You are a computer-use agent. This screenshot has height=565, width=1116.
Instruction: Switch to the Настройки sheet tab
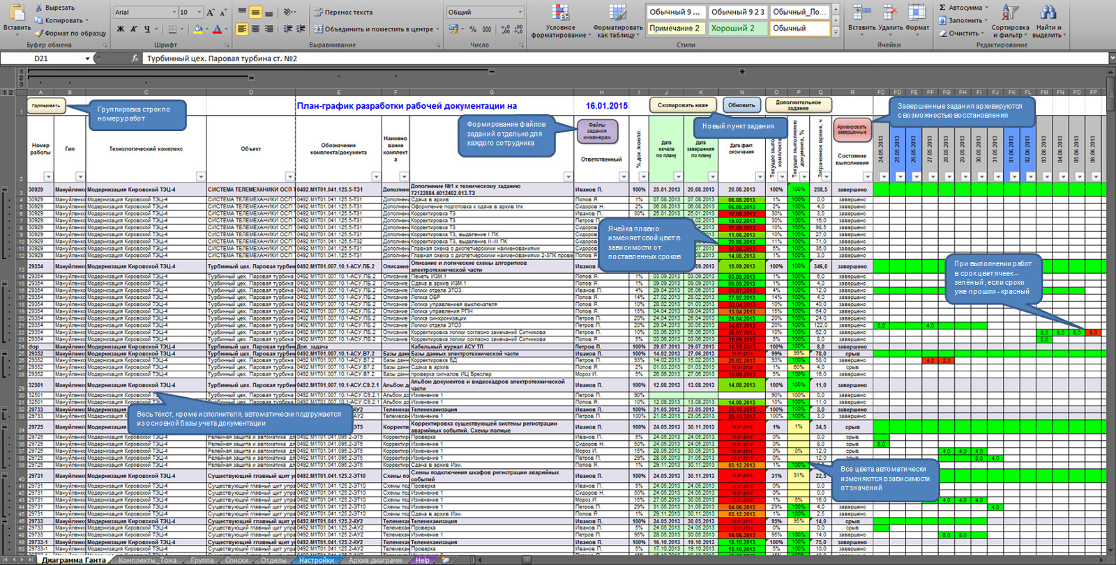[x=316, y=560]
